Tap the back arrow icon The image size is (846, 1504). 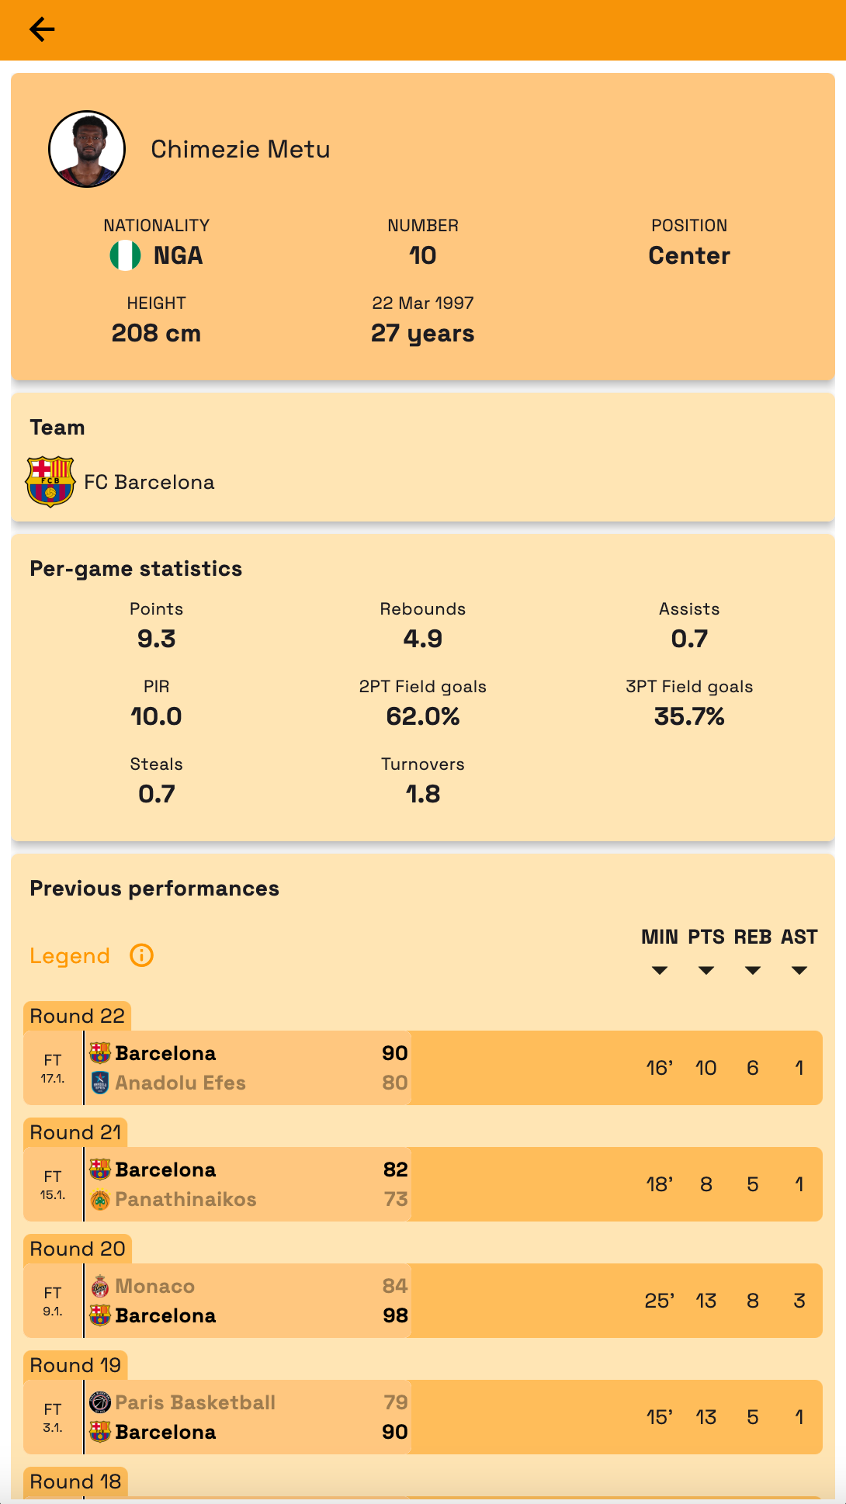[x=42, y=29]
